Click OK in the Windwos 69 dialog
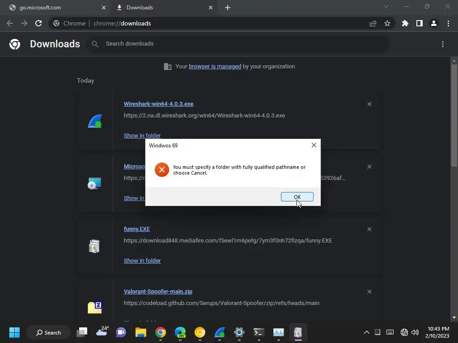 297,197
